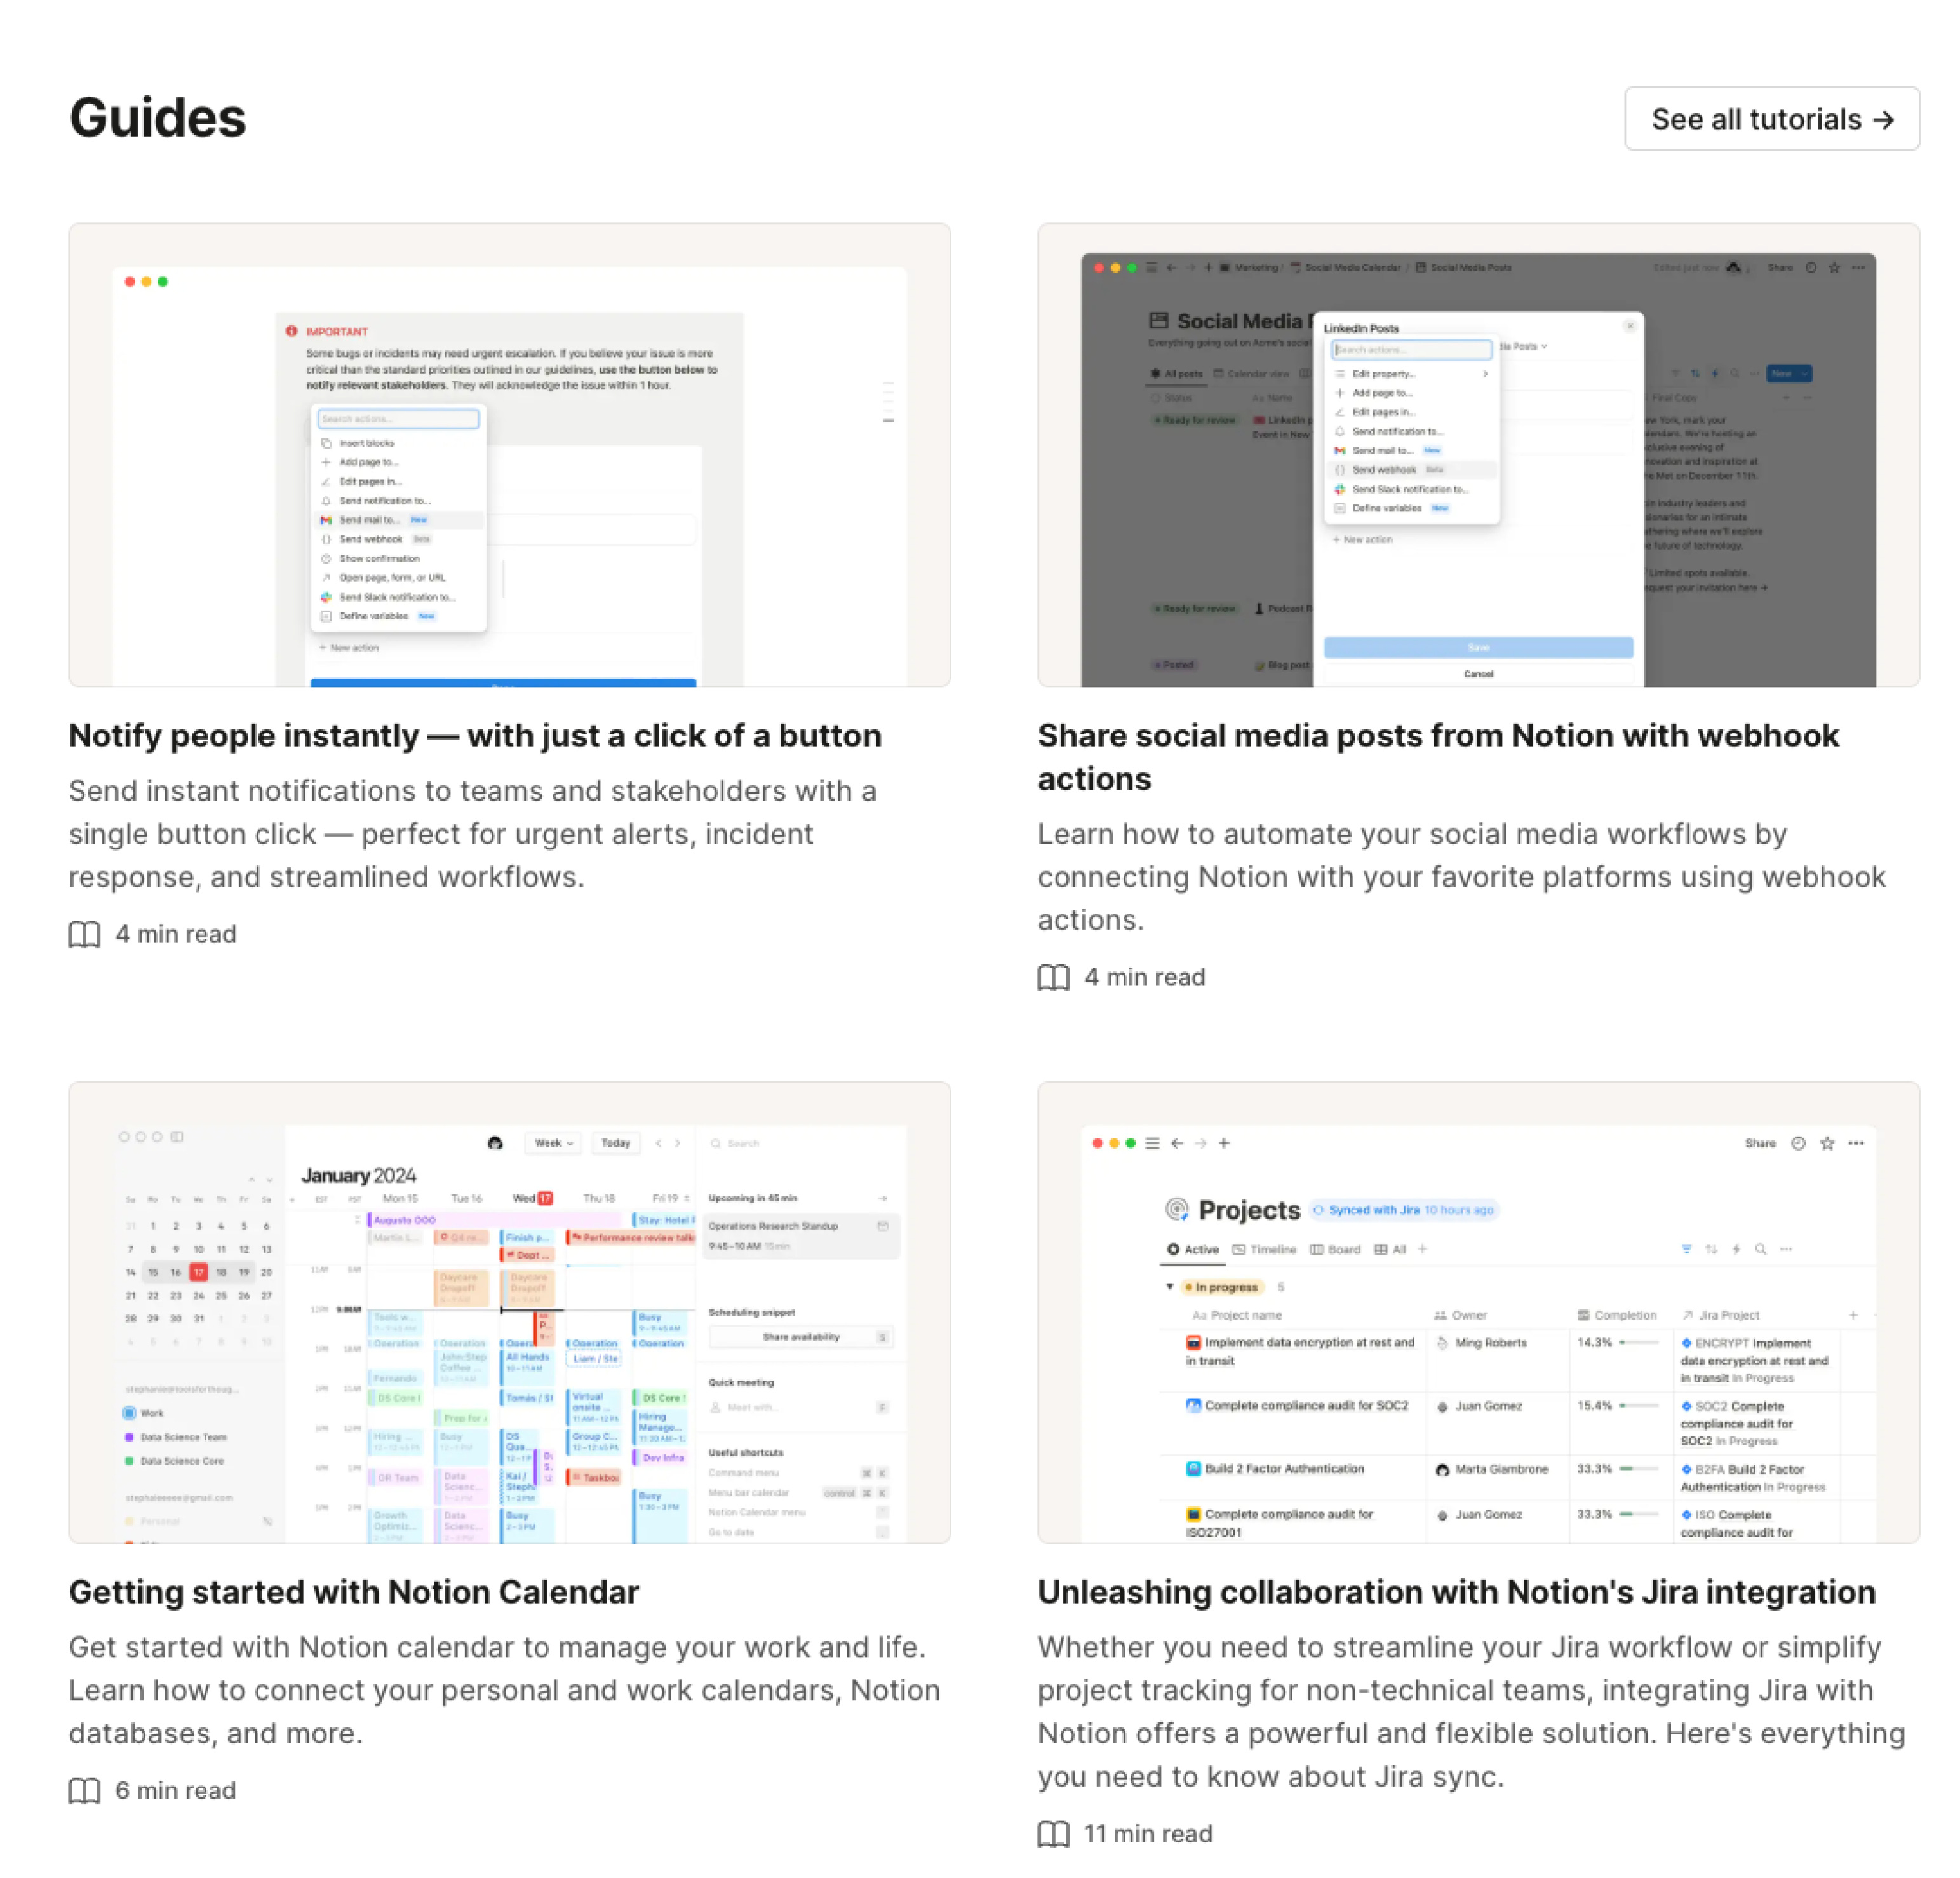Open 'Share social media posts from Notion' title
This screenshot has height=1878, width=1960.
pos(1438,757)
